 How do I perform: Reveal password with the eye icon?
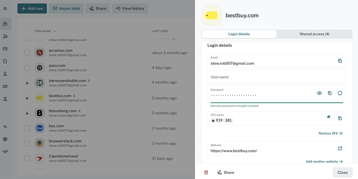click(x=319, y=93)
